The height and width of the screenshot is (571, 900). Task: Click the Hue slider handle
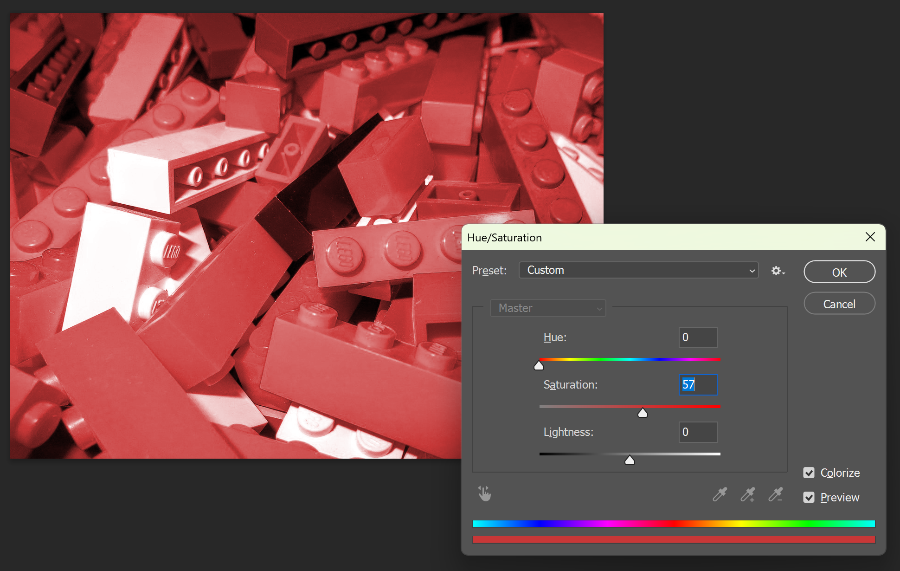pos(539,366)
